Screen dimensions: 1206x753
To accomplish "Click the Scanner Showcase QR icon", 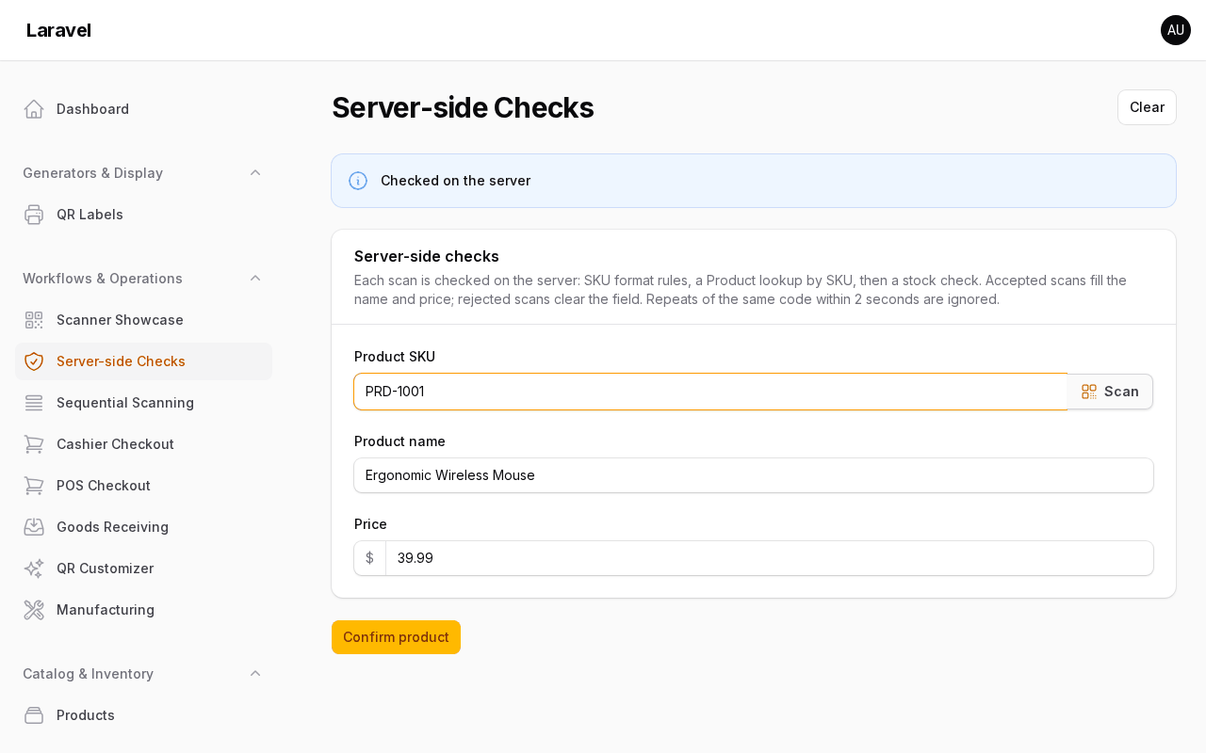I will coord(34,320).
